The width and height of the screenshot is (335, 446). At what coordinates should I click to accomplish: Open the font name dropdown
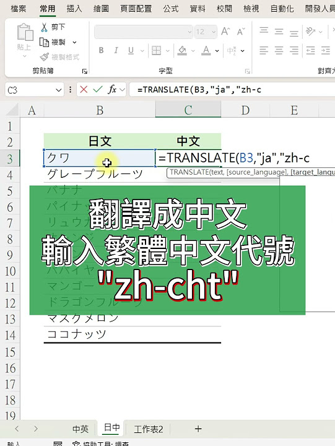pyautogui.click(x=189, y=32)
